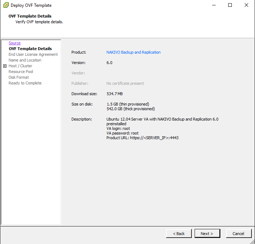Click the OVF Template Details page heading
Screen dimensions: 255x244
(x=30, y=16)
